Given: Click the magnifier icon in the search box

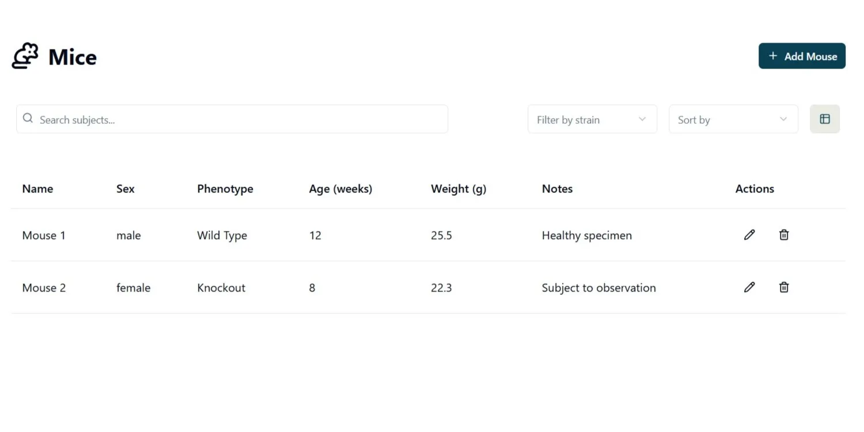Looking at the screenshot, I should point(28,119).
